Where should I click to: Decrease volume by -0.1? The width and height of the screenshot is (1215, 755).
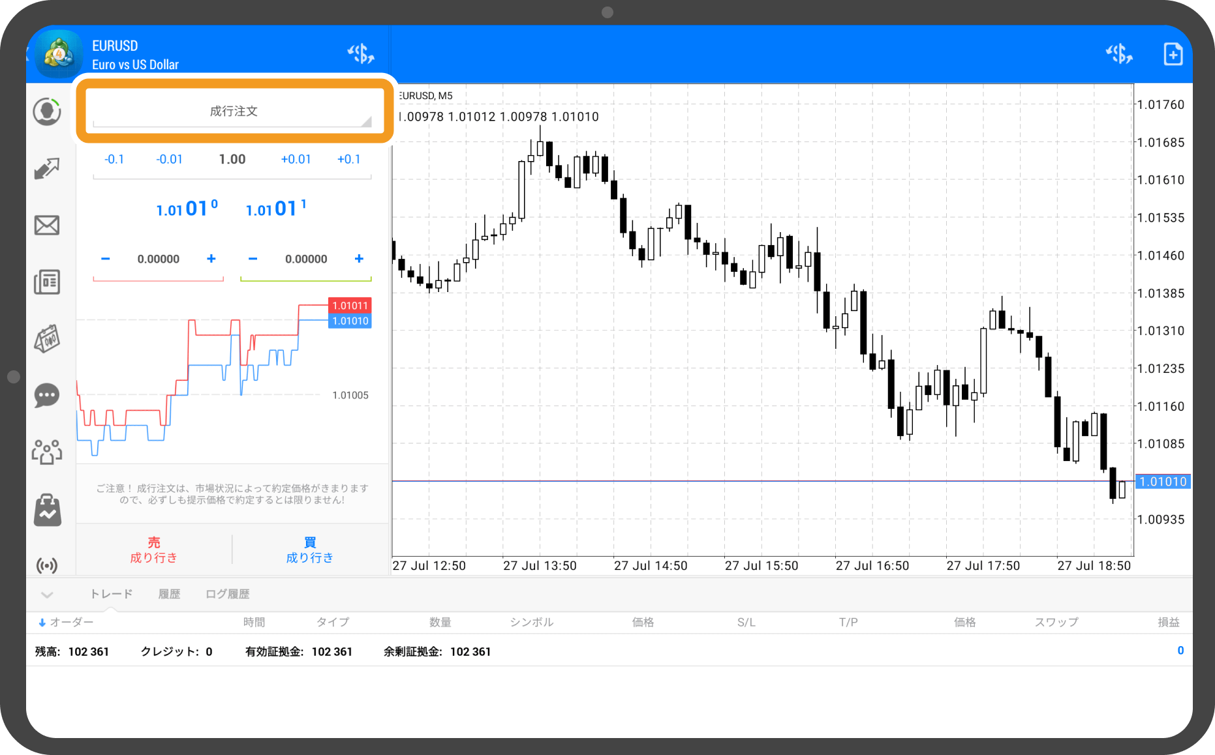click(x=114, y=159)
